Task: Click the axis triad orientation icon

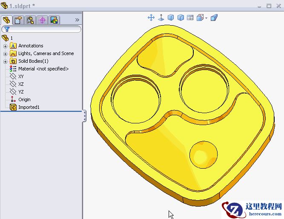Action: pos(161,18)
